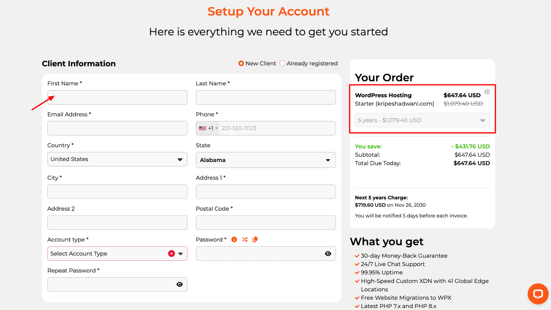Click the First Name input field
This screenshot has height=310, width=551.
[117, 97]
